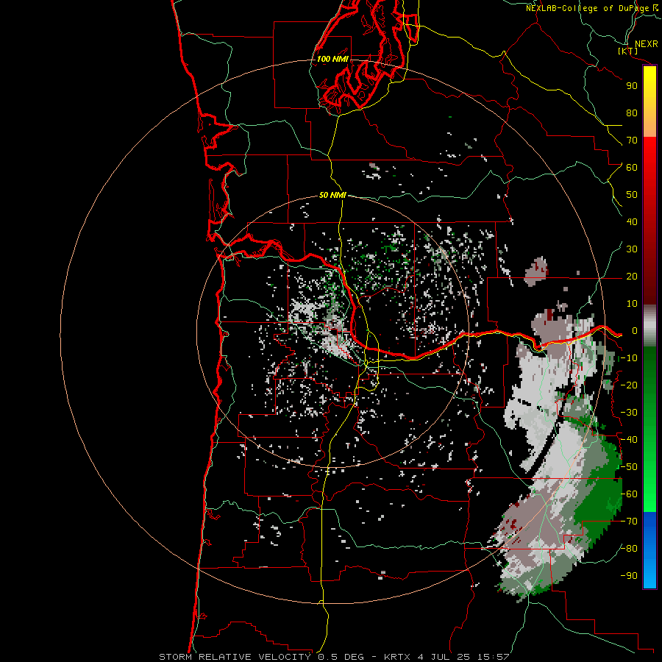
Task: Select the 90 value on the velocity scale
Action: pyautogui.click(x=632, y=86)
